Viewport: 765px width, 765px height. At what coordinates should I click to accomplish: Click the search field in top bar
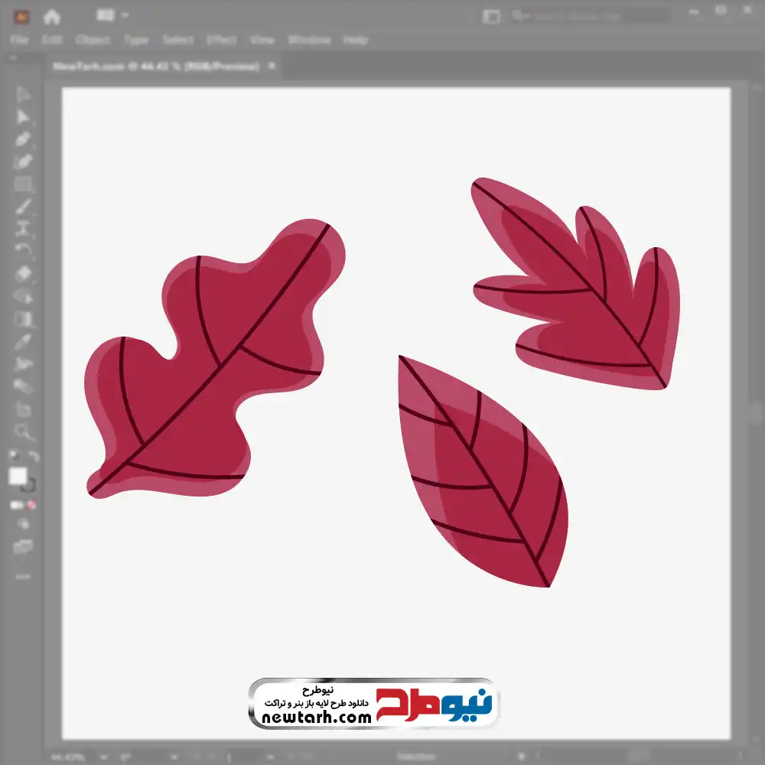589,16
